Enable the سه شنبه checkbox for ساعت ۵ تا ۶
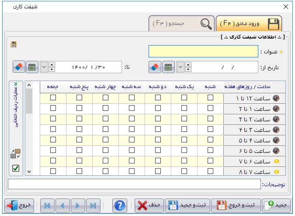 [132, 151]
